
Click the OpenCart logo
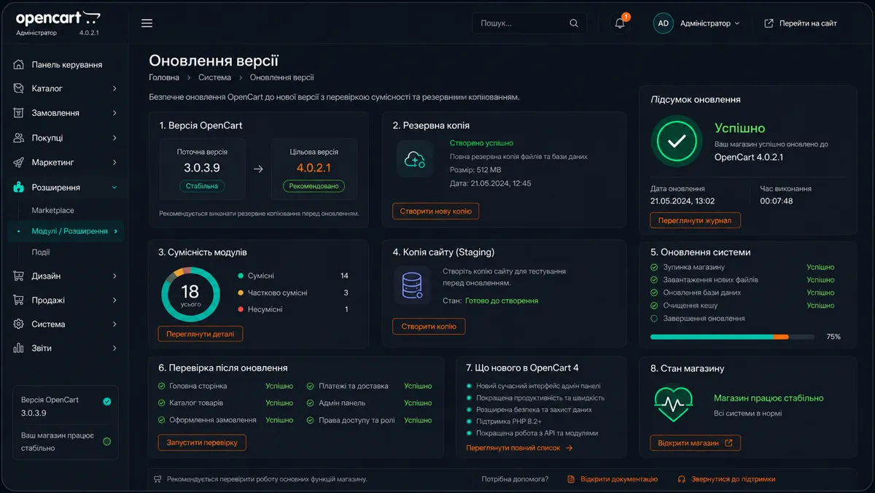[57, 18]
